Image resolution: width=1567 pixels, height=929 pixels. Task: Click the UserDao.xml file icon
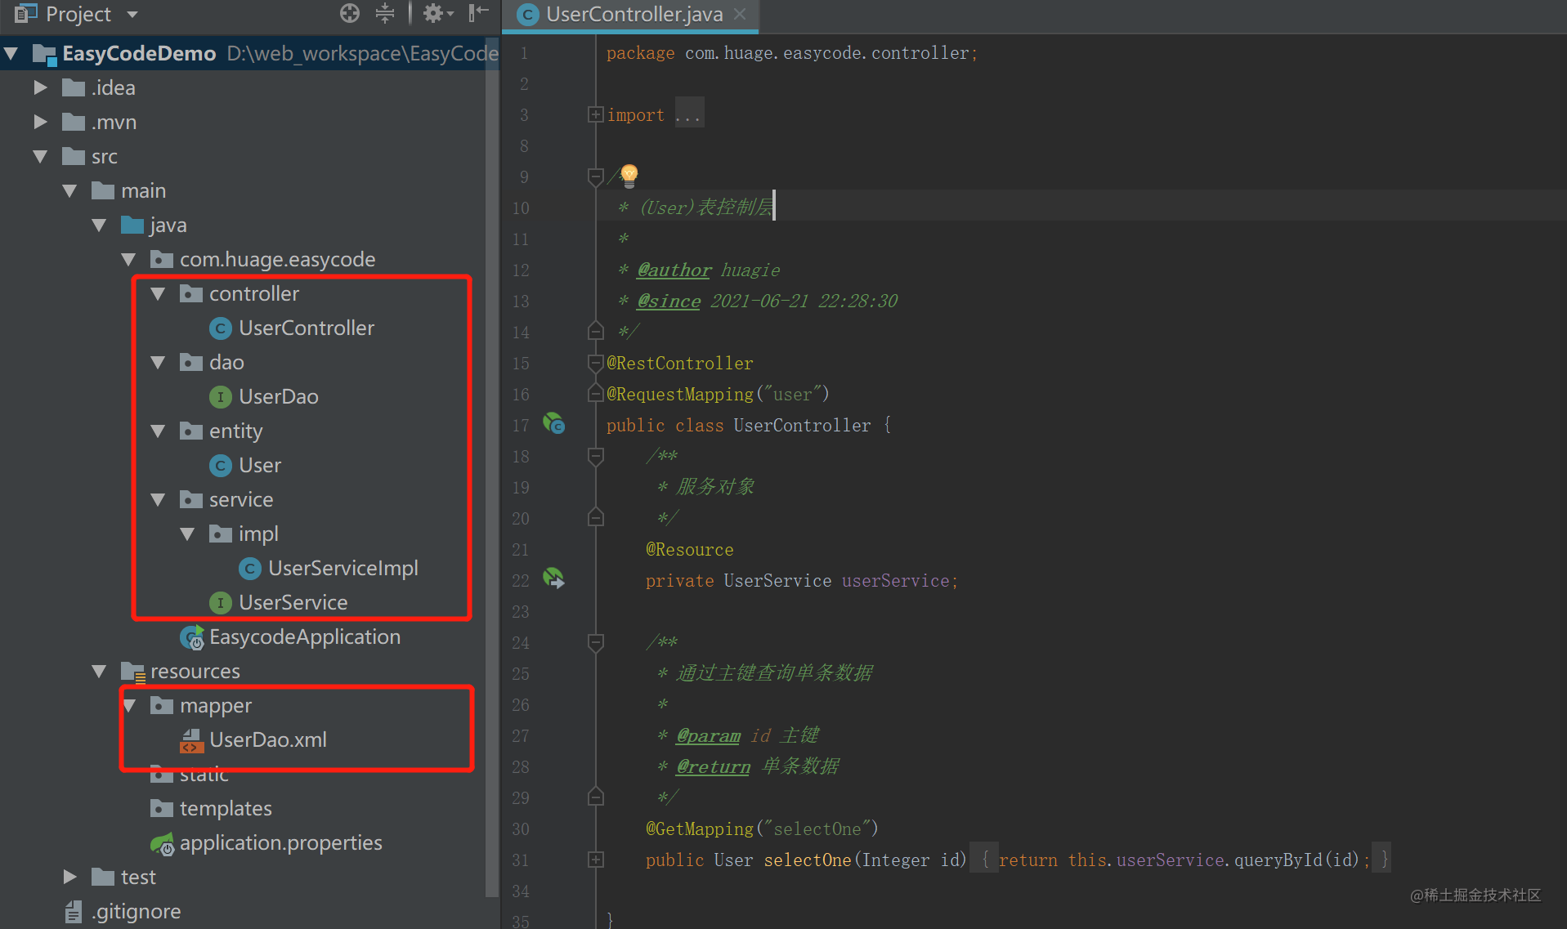point(190,740)
